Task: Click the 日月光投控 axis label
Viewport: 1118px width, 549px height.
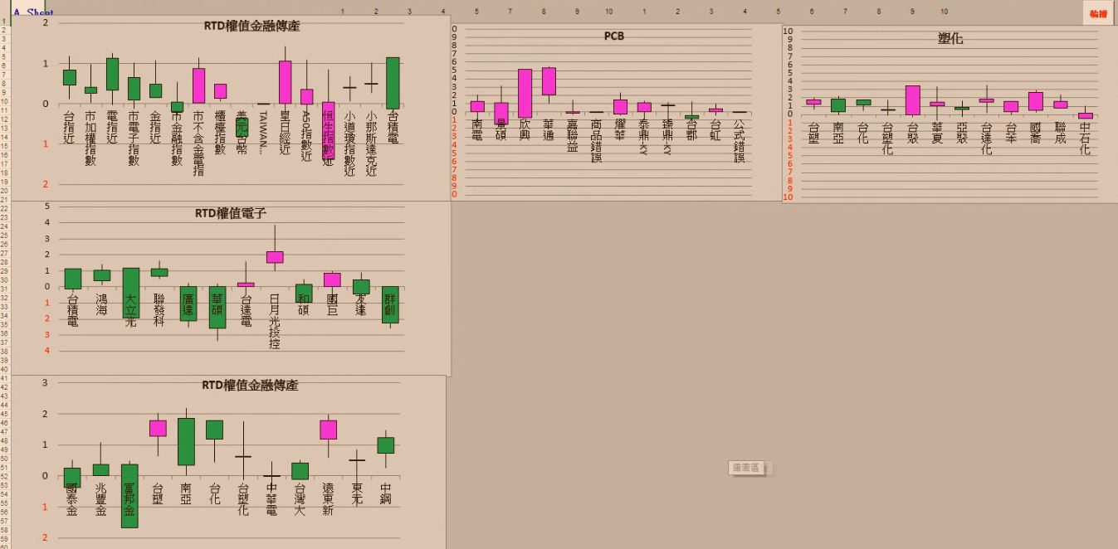Action: click(275, 321)
